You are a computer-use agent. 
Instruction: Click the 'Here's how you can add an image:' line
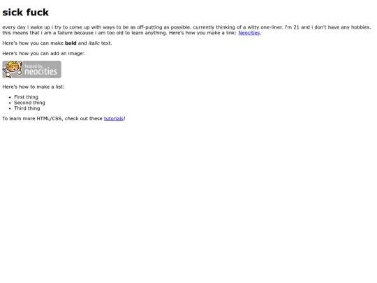coord(43,53)
